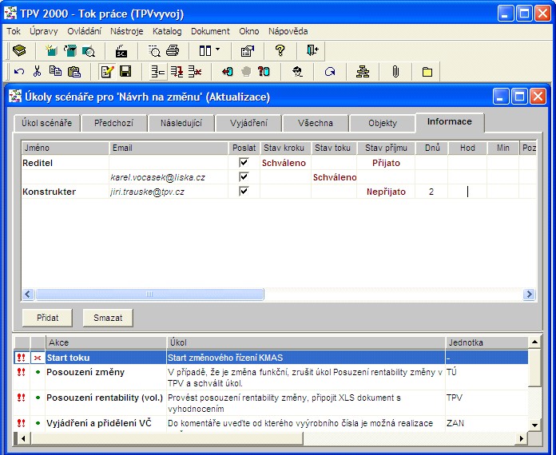Open the Katalog menu
Image resolution: width=556 pixels, height=455 pixels.
click(167, 31)
